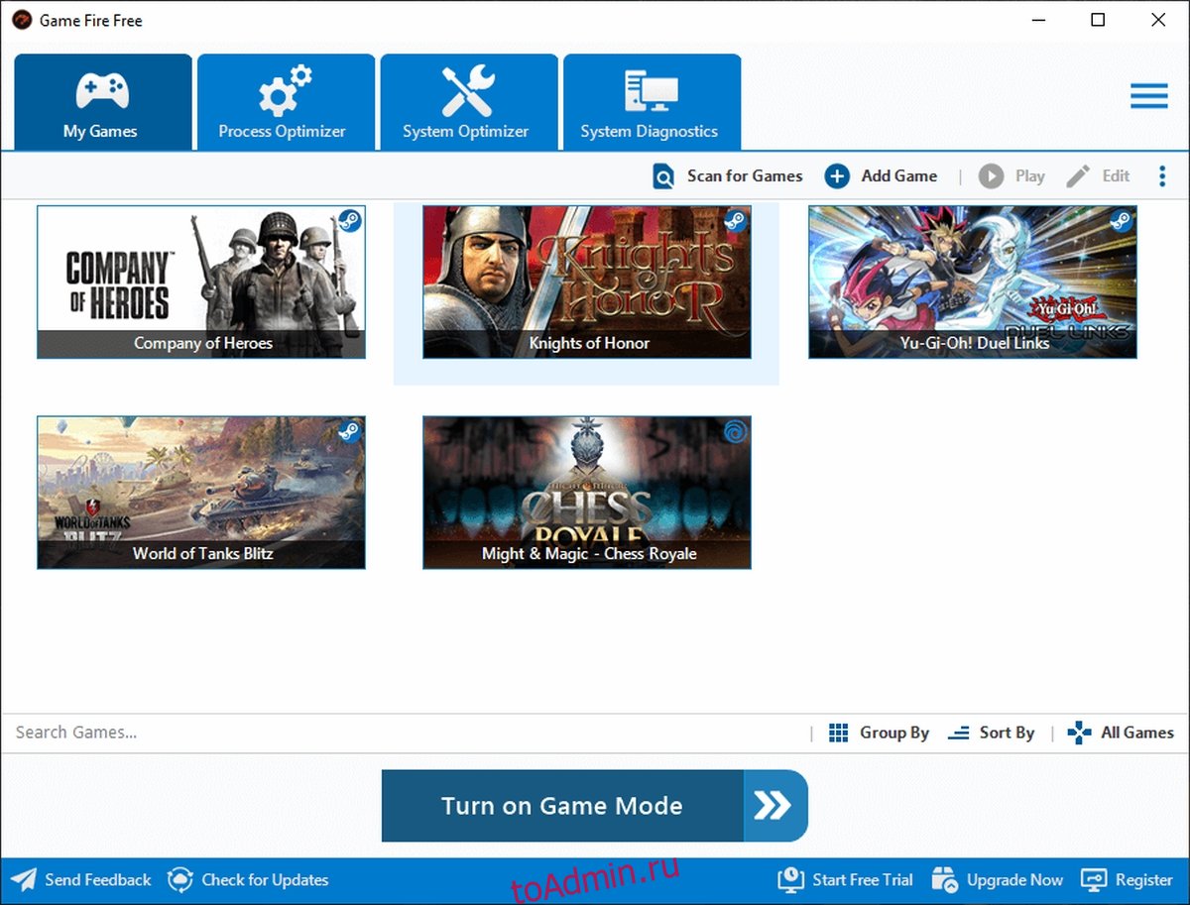Image resolution: width=1190 pixels, height=905 pixels.
Task: Click the Steam badge on Company of Heroes
Action: tap(349, 221)
